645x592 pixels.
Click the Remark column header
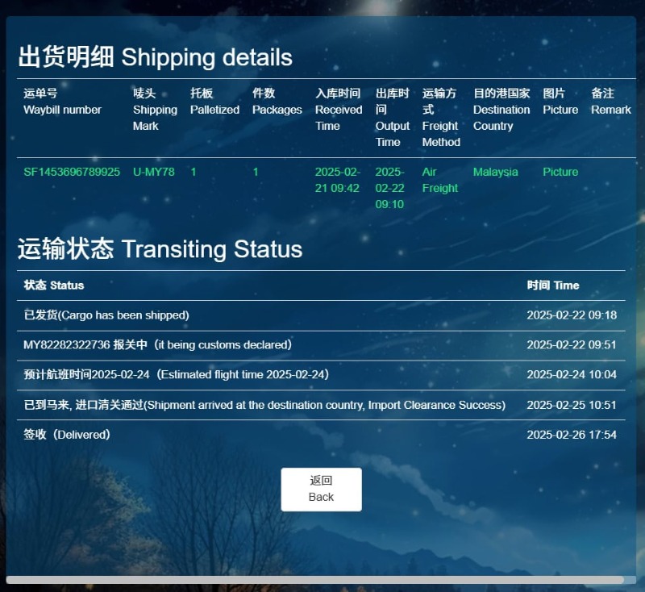click(x=610, y=102)
